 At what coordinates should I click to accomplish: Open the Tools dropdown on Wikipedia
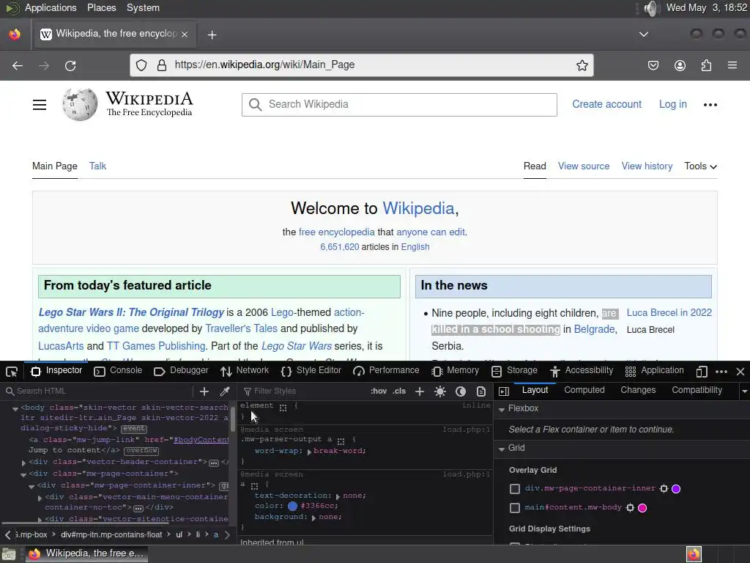[x=701, y=166]
